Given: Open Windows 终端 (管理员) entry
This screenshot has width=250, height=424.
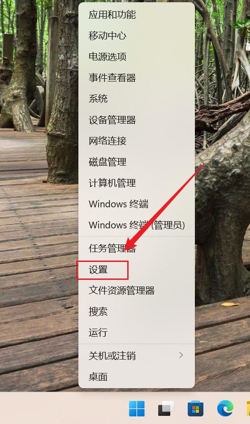Looking at the screenshot, I should (x=137, y=225).
